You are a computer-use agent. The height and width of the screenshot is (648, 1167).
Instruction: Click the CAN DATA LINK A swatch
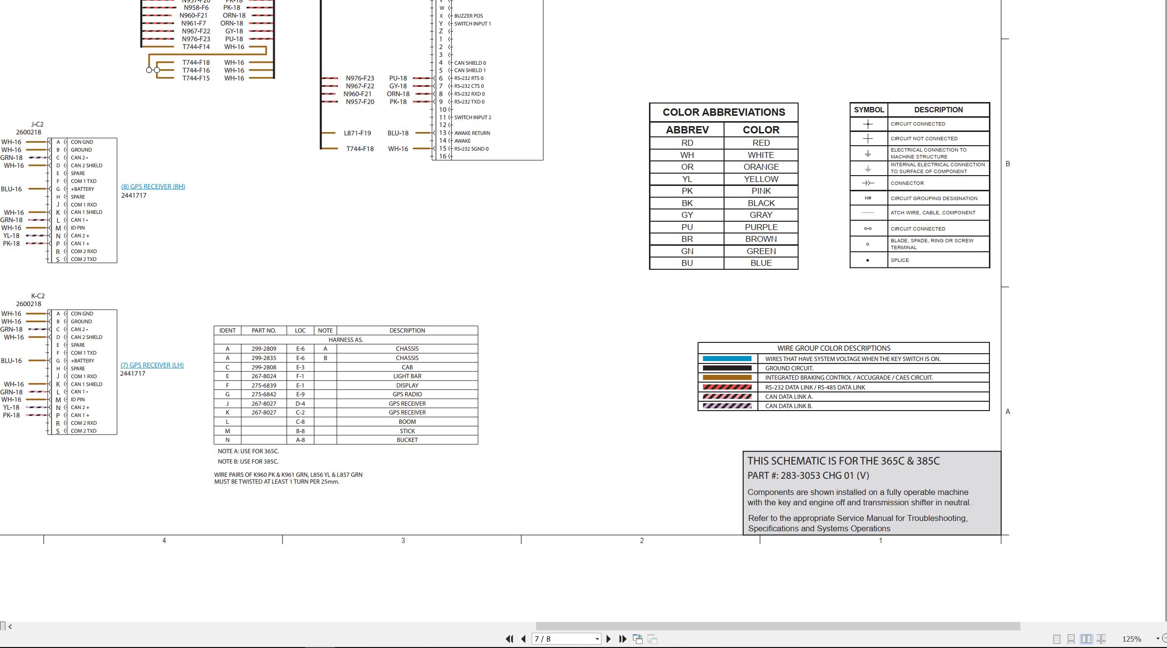pyautogui.click(x=727, y=396)
